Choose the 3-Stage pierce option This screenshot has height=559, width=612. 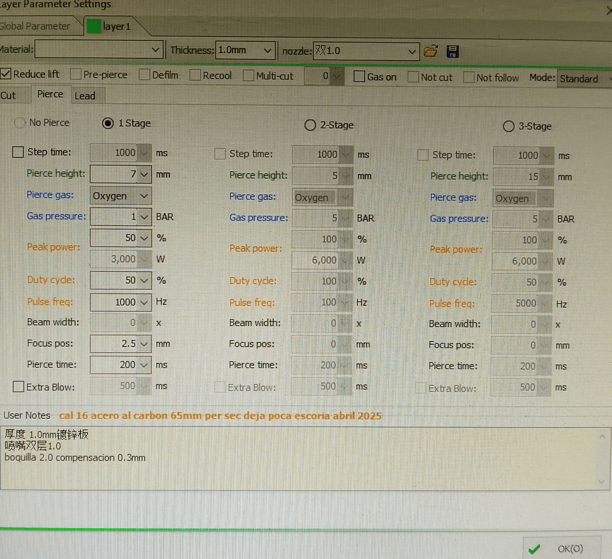pyautogui.click(x=508, y=126)
